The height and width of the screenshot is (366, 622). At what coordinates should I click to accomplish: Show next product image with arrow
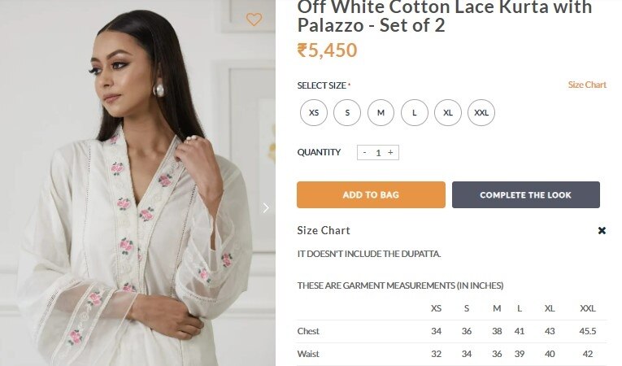point(265,208)
